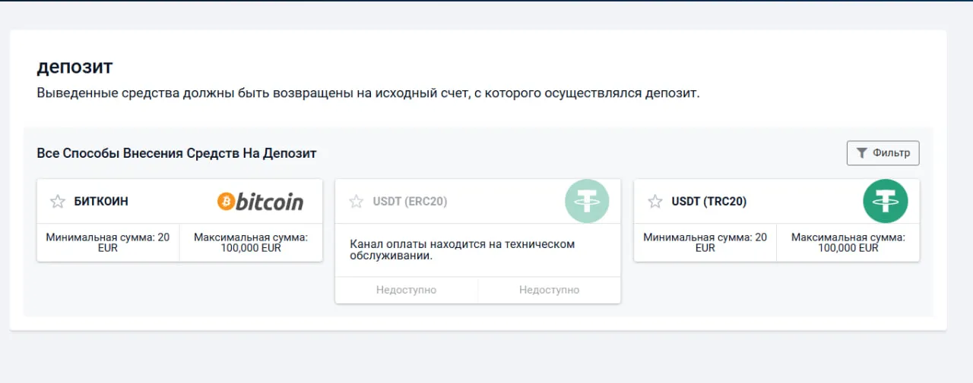
Task: Click the right Недоступно cell on ERC20
Action: click(x=549, y=290)
